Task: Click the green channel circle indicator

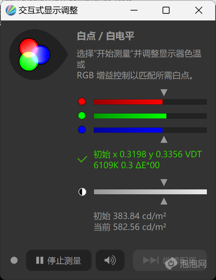Action: [x=82, y=116]
